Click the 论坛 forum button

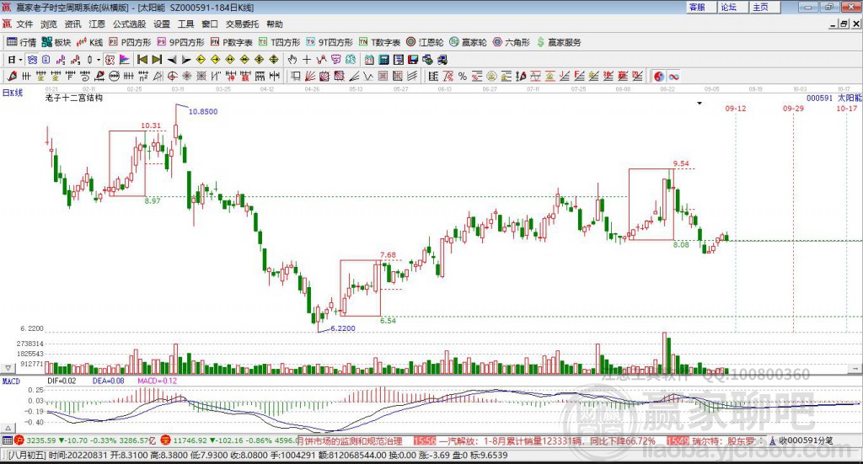(x=732, y=7)
